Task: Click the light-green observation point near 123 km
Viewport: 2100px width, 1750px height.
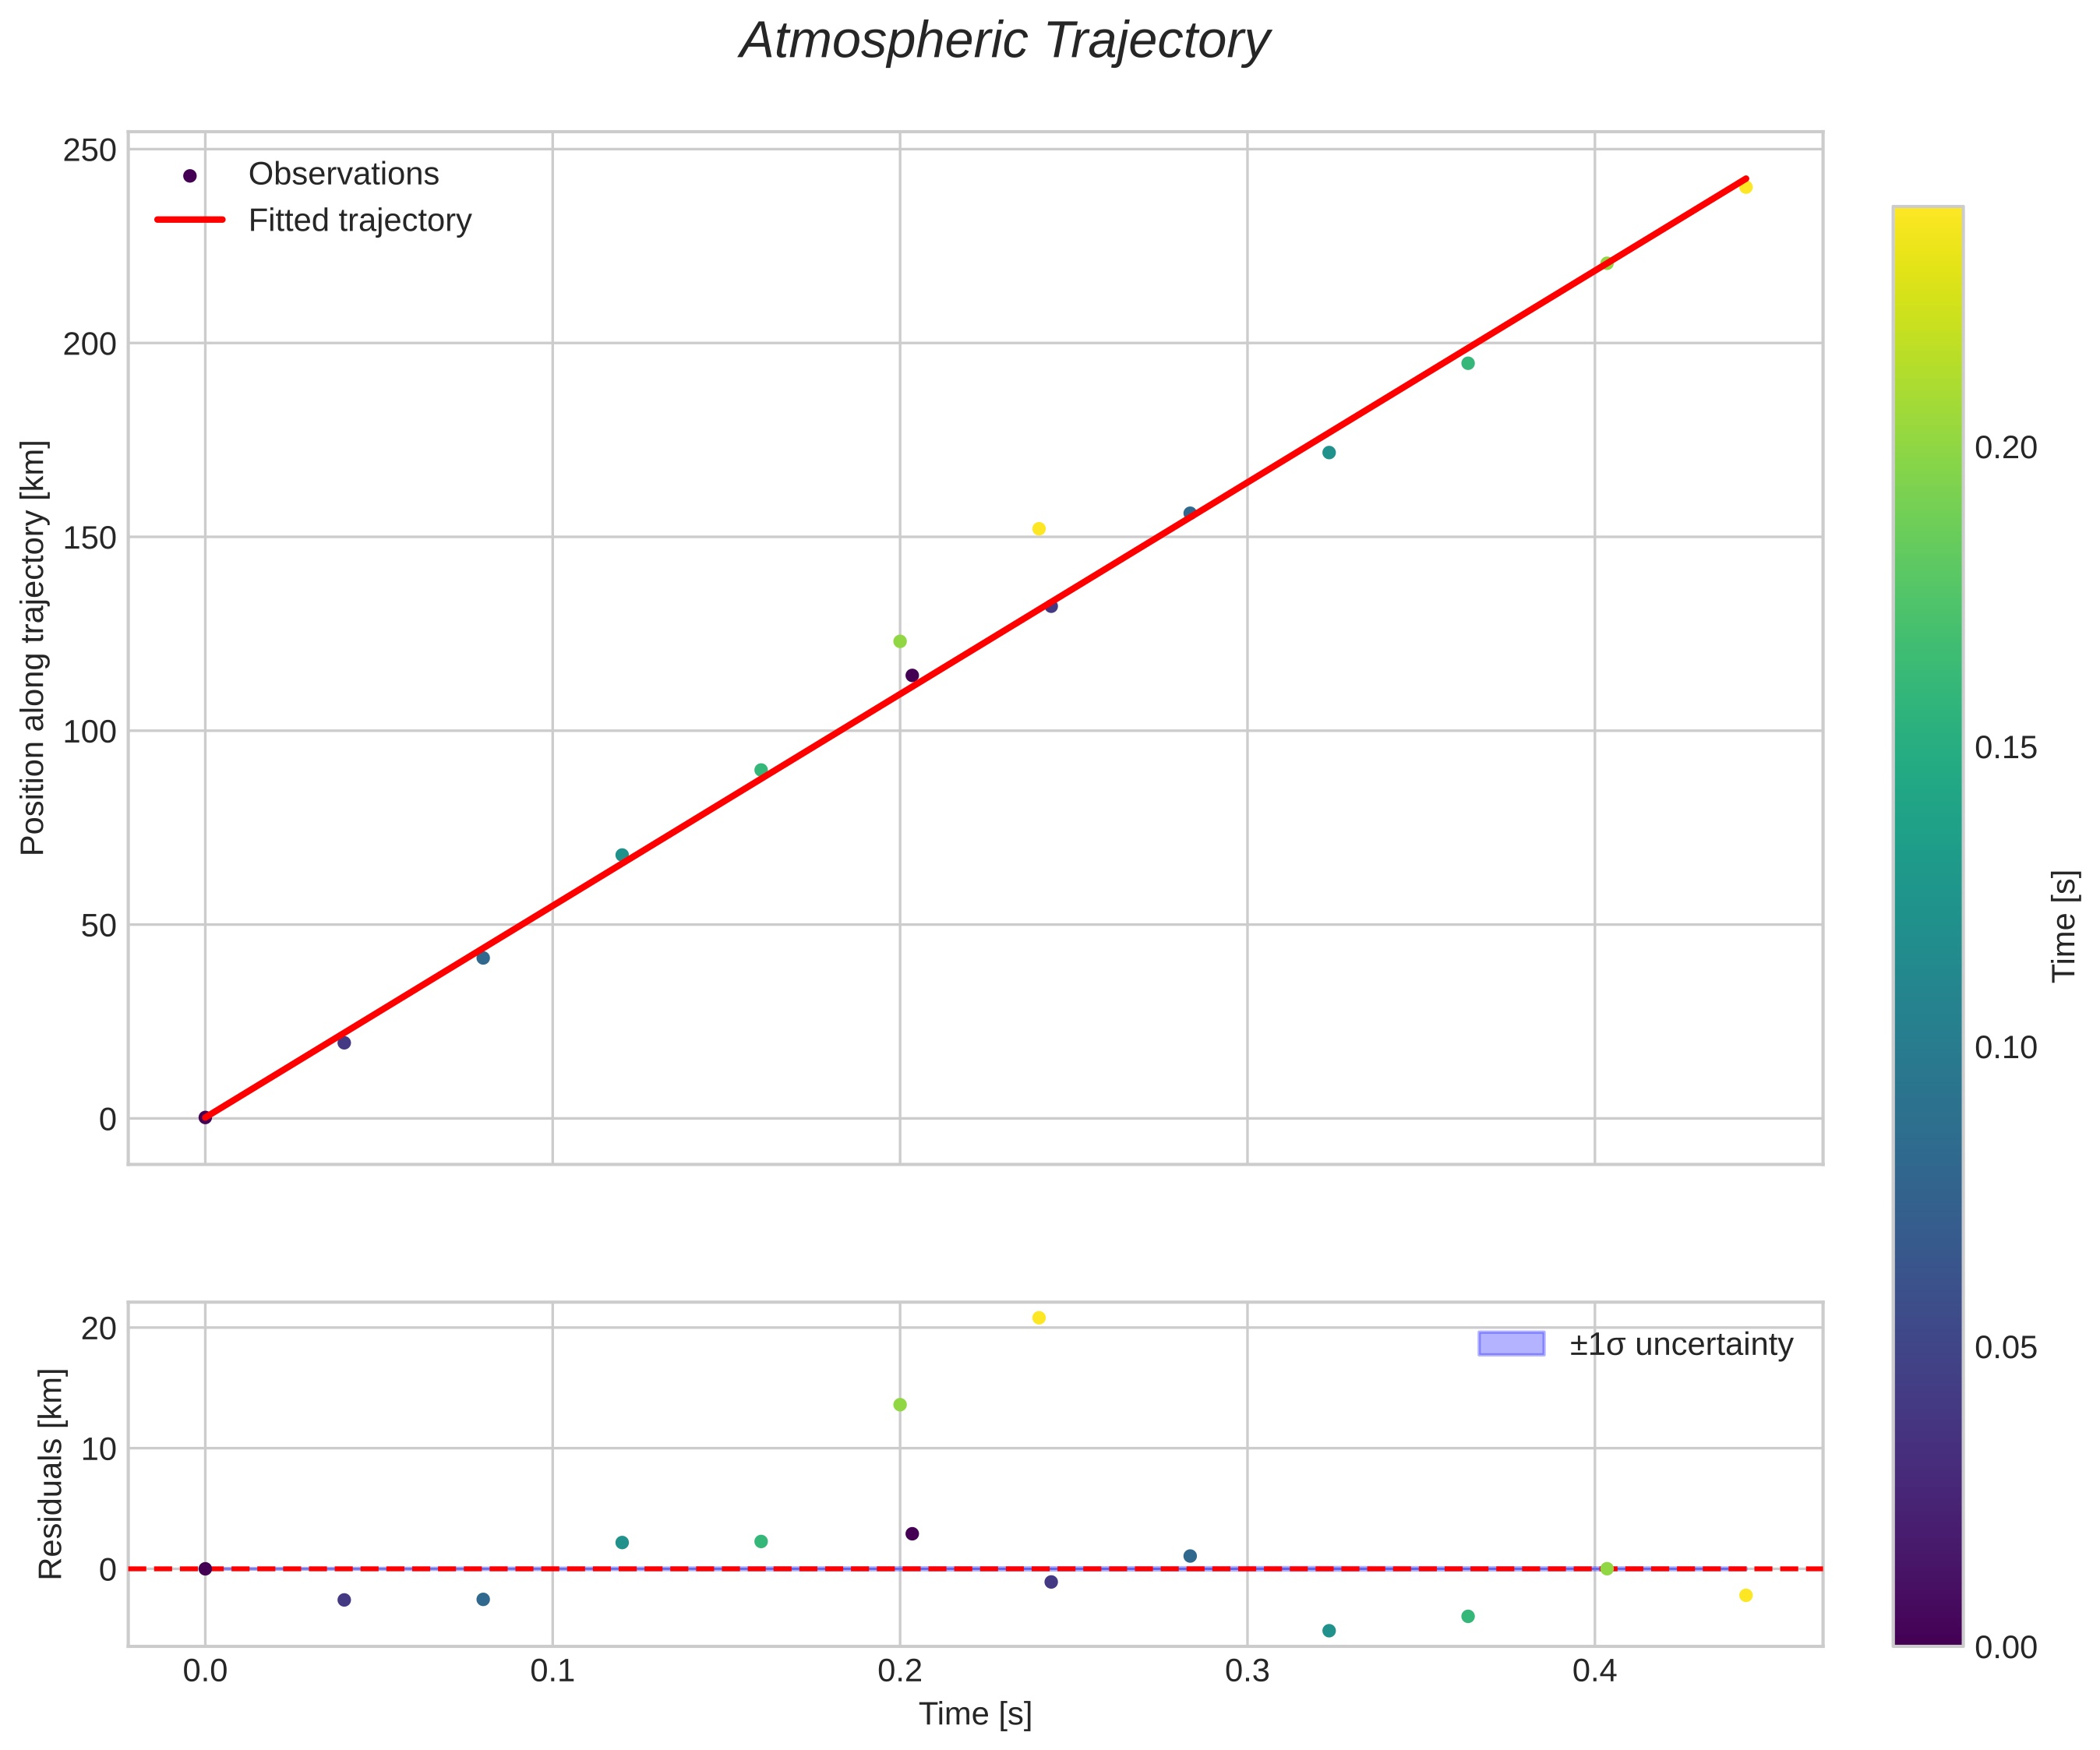Action: coord(900,641)
